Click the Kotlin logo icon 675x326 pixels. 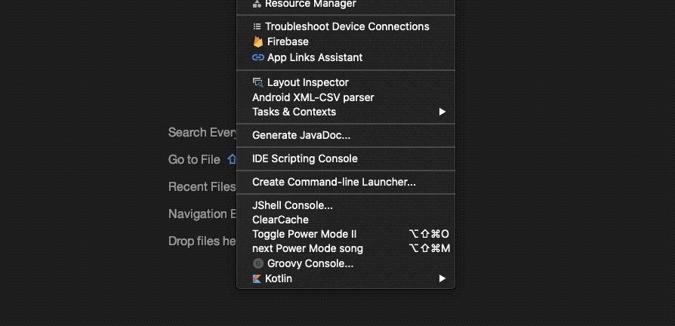[257, 278]
